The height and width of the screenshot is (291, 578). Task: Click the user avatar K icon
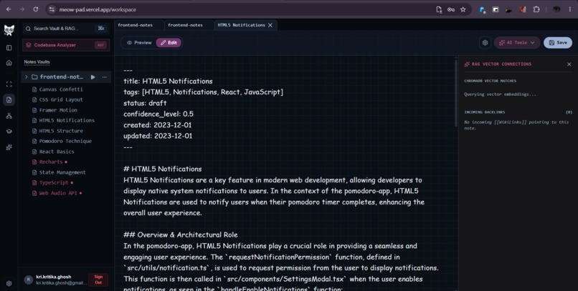[x=29, y=280]
